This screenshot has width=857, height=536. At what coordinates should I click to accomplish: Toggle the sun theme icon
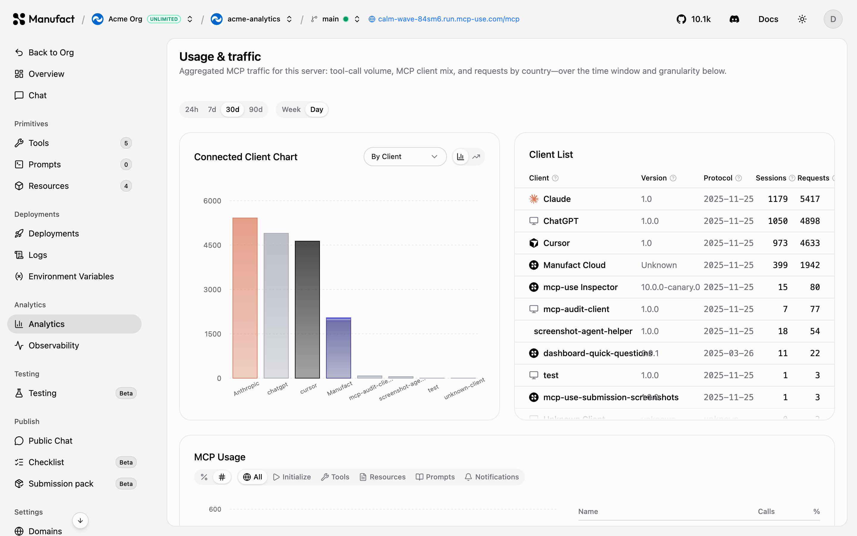[x=802, y=19]
